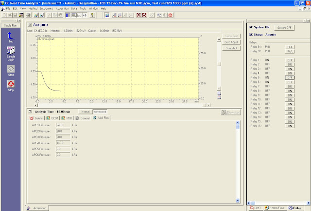Click the Cut scissors toolbar icon
This screenshot has height=211, width=311.
click(x=49, y=15)
